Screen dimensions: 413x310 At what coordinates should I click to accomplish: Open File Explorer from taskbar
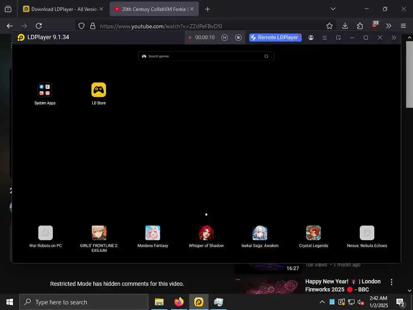tap(159, 302)
